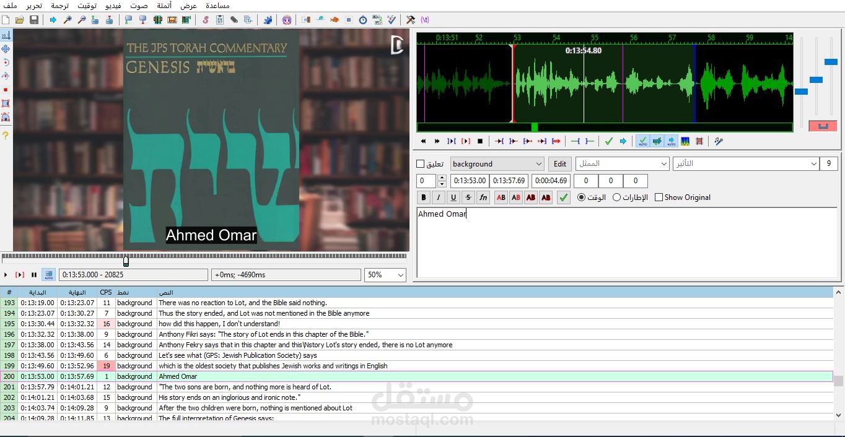
Task: Click the blue arrow Jump to icon
Action: [53, 20]
